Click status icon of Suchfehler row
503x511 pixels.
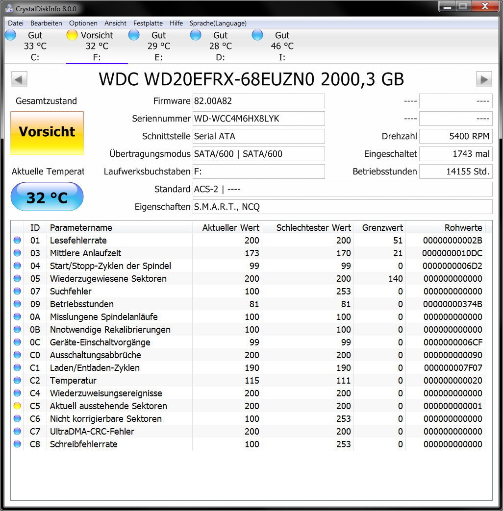point(17,291)
